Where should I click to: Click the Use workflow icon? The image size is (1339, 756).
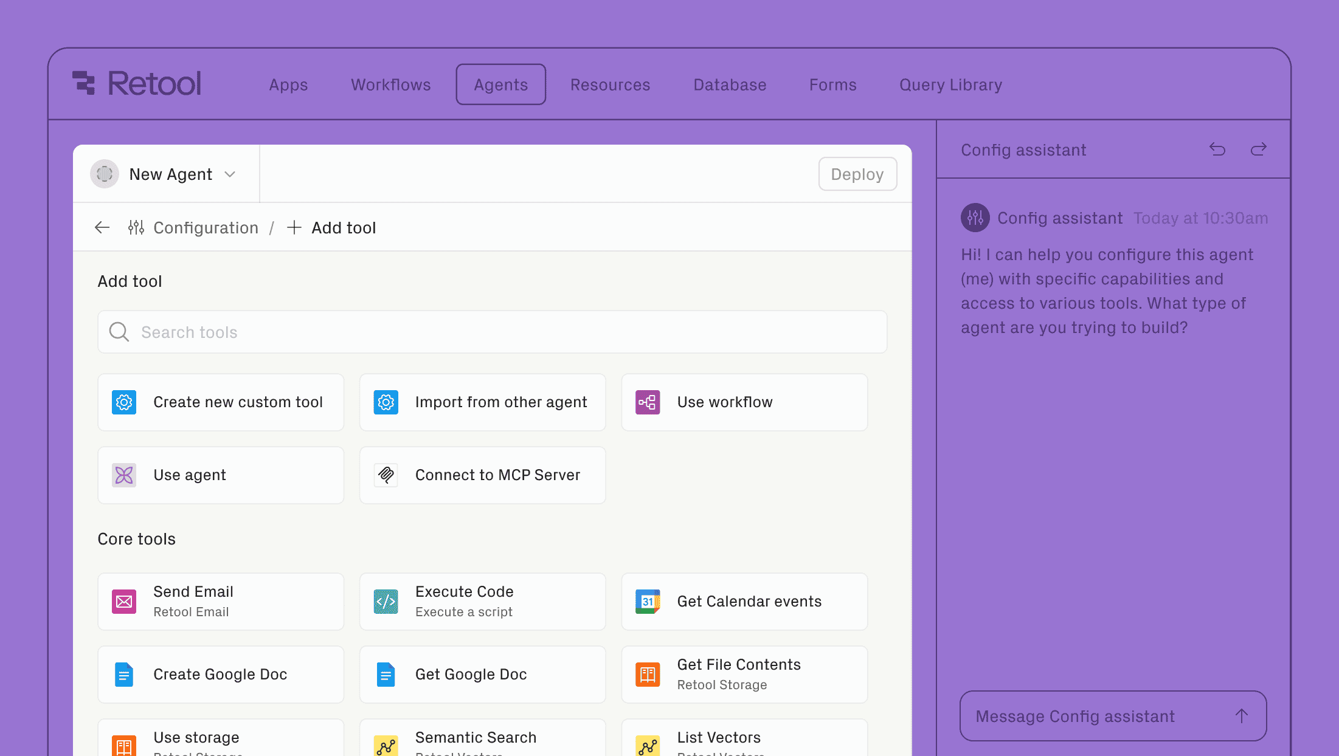647,402
